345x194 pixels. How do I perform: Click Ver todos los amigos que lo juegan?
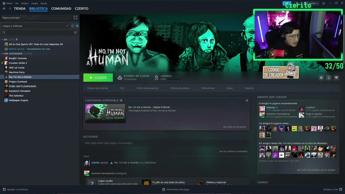tap(316, 170)
